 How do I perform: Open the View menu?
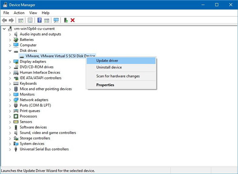33,13
